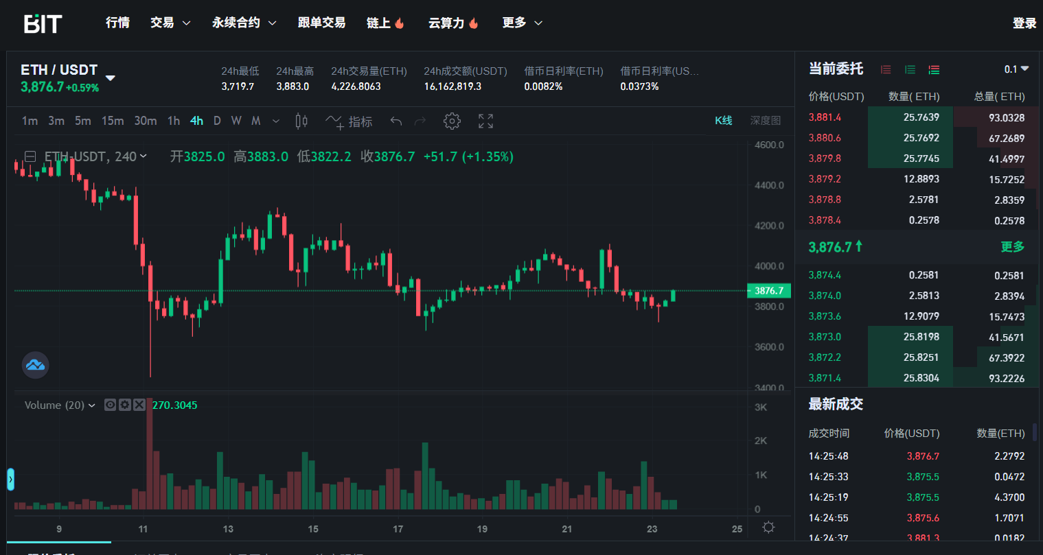Expand the ETH / USDT pair selector
This screenshot has height=555, width=1043.
(110, 78)
